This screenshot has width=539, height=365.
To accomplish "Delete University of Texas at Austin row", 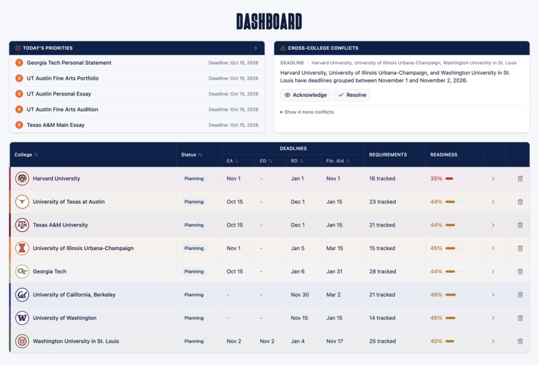I will click(x=520, y=202).
